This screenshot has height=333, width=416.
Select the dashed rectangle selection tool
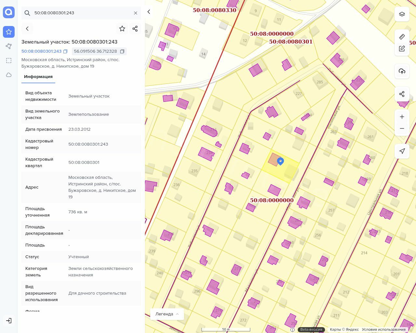9,60
